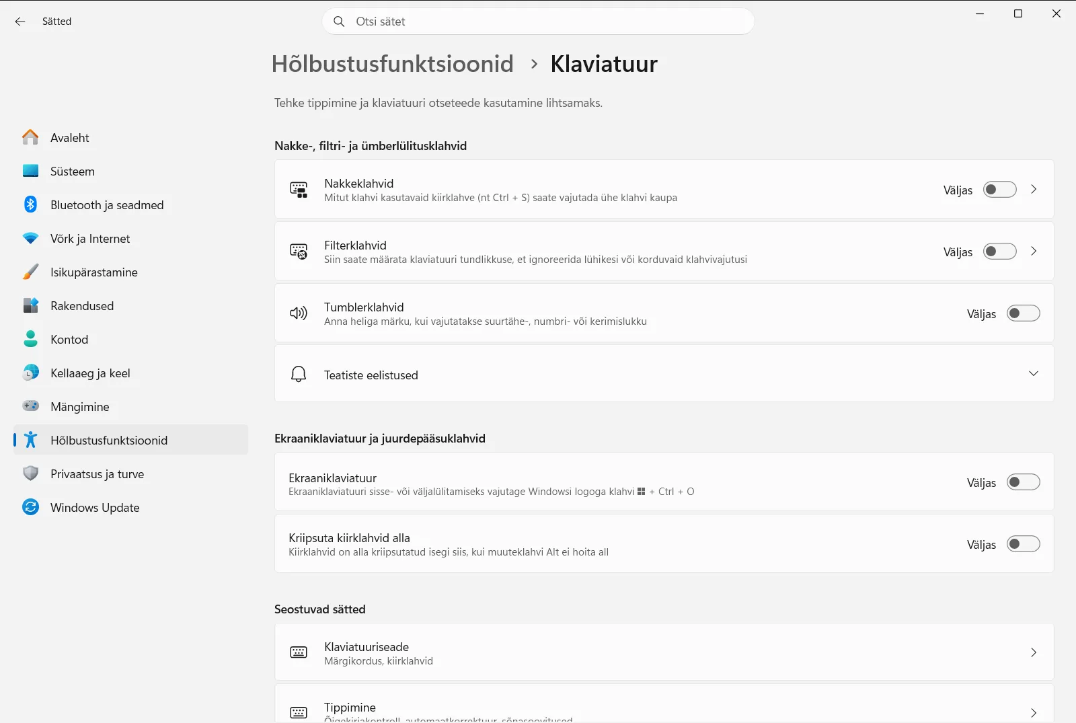Open Windows Update page

[x=130, y=507]
